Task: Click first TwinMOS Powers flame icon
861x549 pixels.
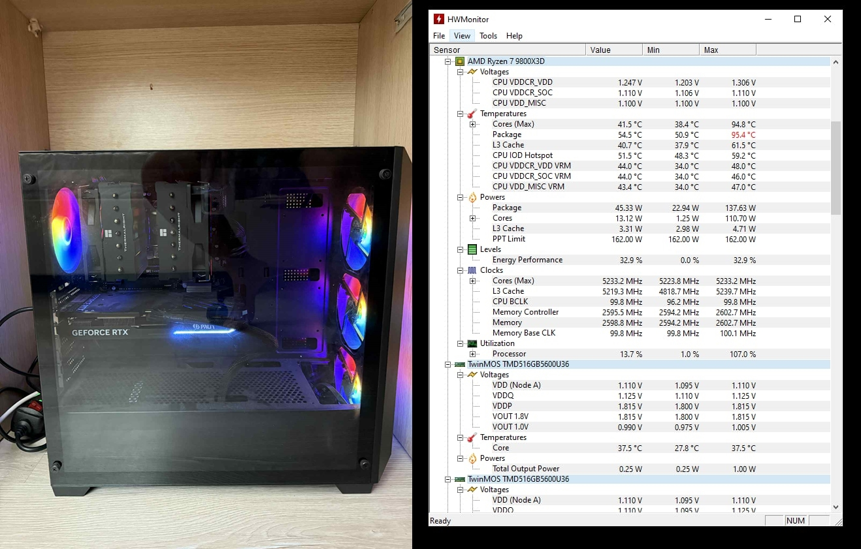Action: click(x=472, y=458)
